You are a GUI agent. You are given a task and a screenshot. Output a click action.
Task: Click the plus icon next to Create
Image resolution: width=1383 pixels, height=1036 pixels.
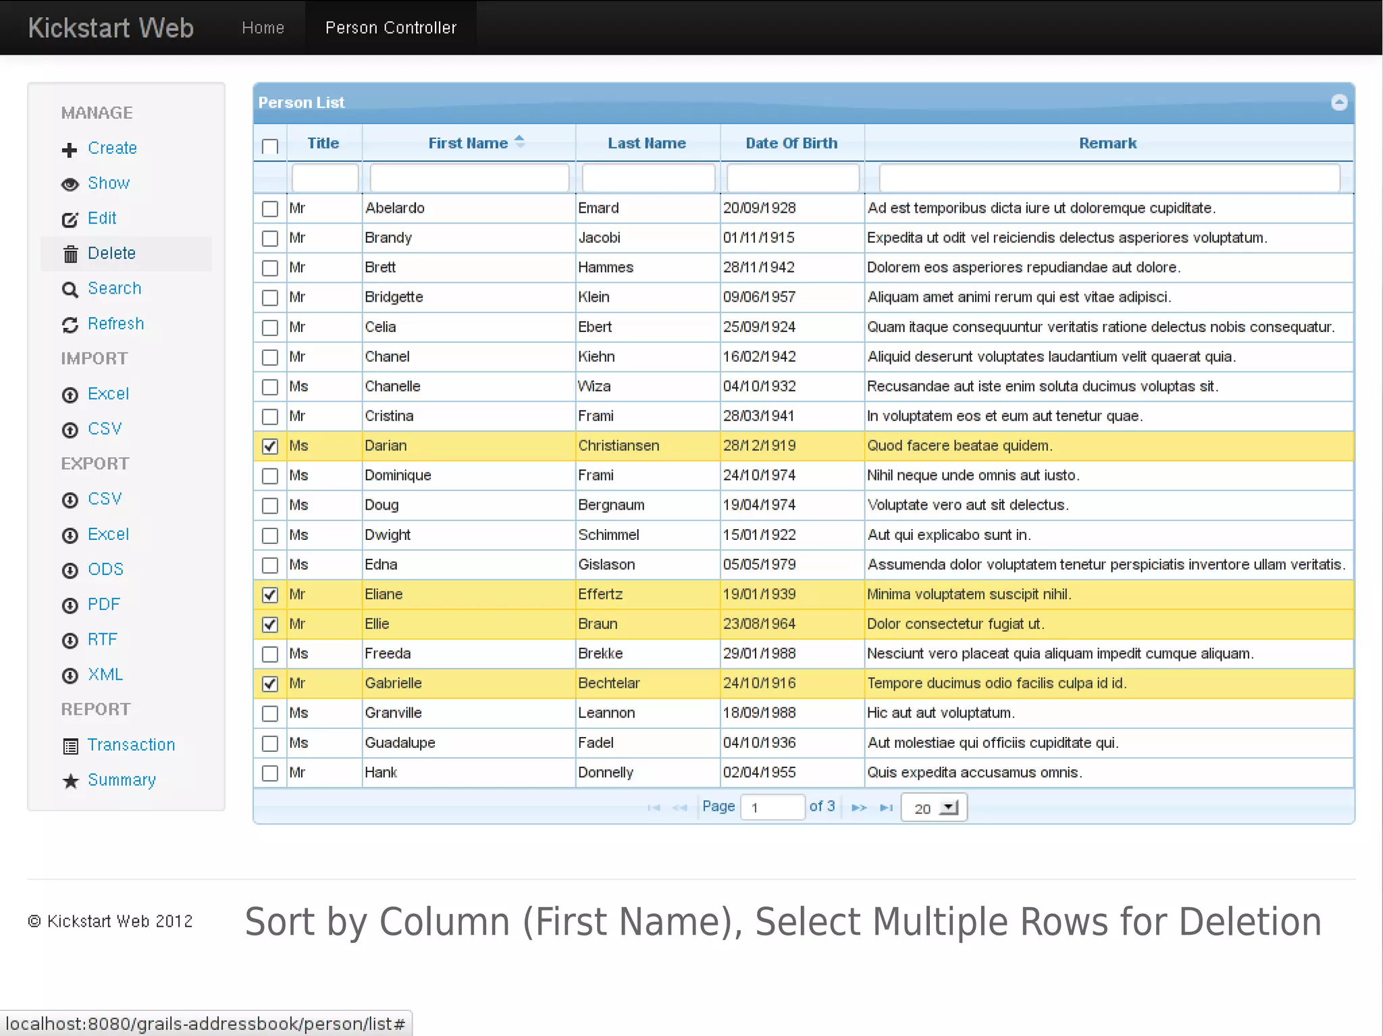70,150
